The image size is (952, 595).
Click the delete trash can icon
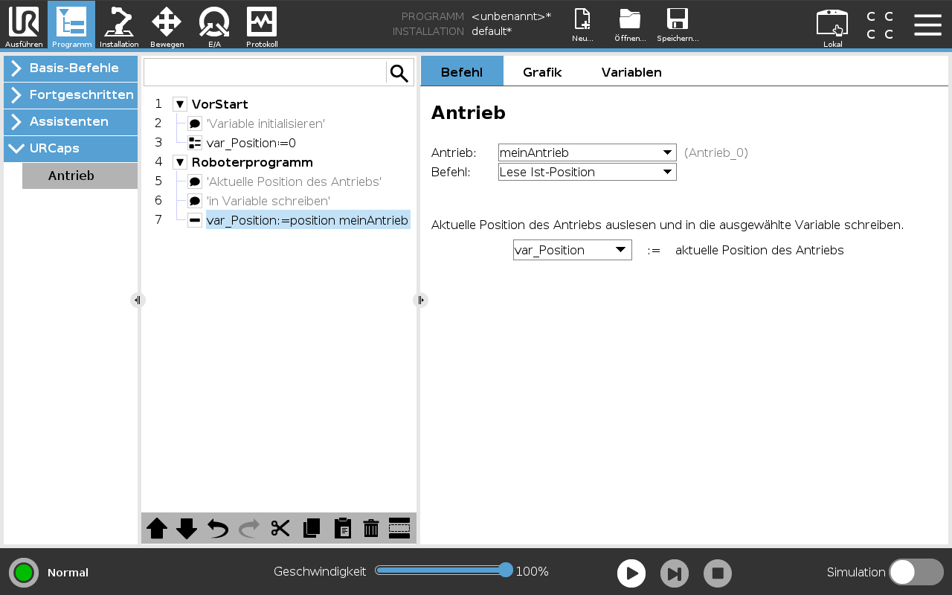[370, 528]
